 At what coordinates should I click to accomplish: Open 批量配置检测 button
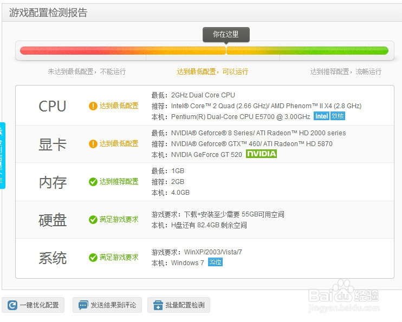pos(179,305)
